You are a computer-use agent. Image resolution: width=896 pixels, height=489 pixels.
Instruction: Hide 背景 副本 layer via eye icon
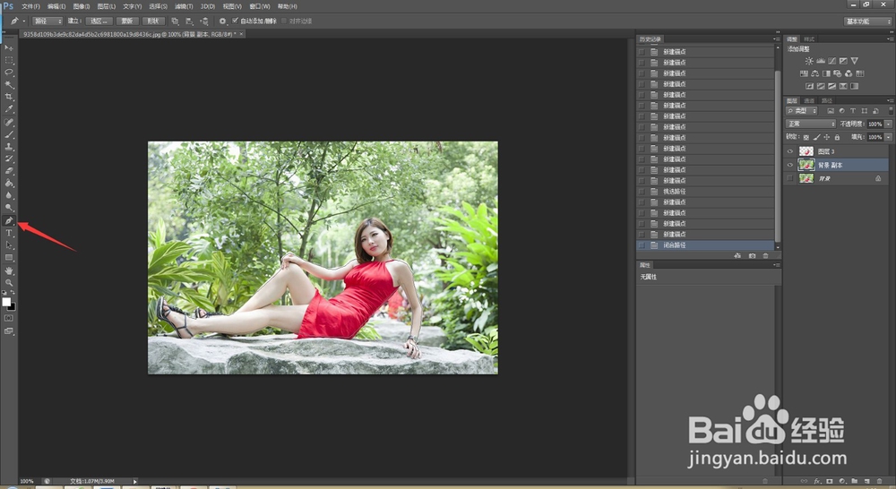click(790, 165)
